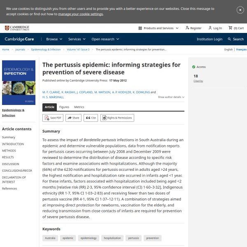Show author details expander

click(171, 97)
